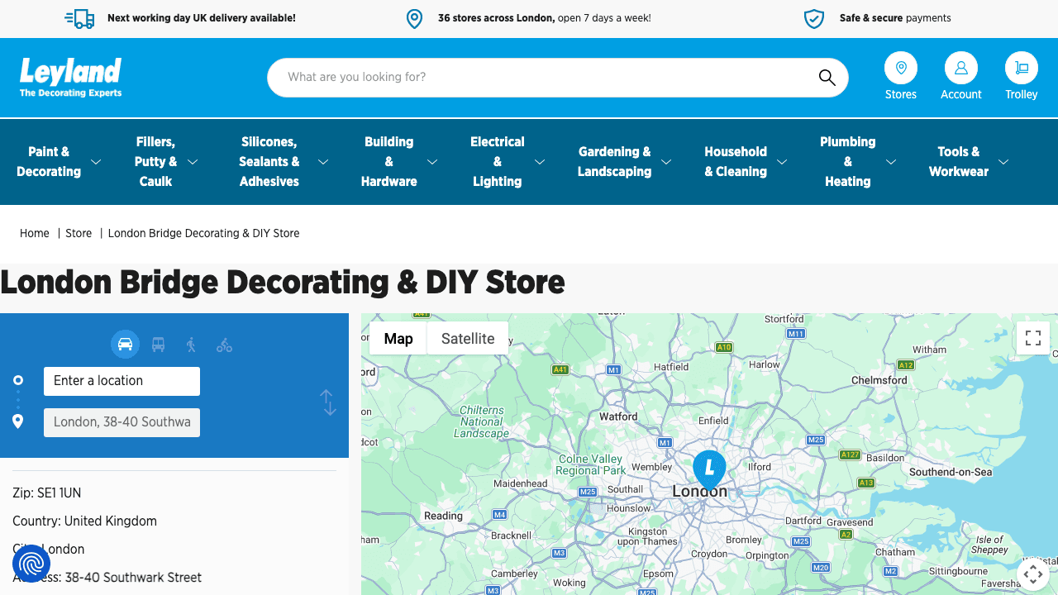Screen dimensions: 1058x595
Task: Click the Next working day UK delivery text
Action: [202, 18]
